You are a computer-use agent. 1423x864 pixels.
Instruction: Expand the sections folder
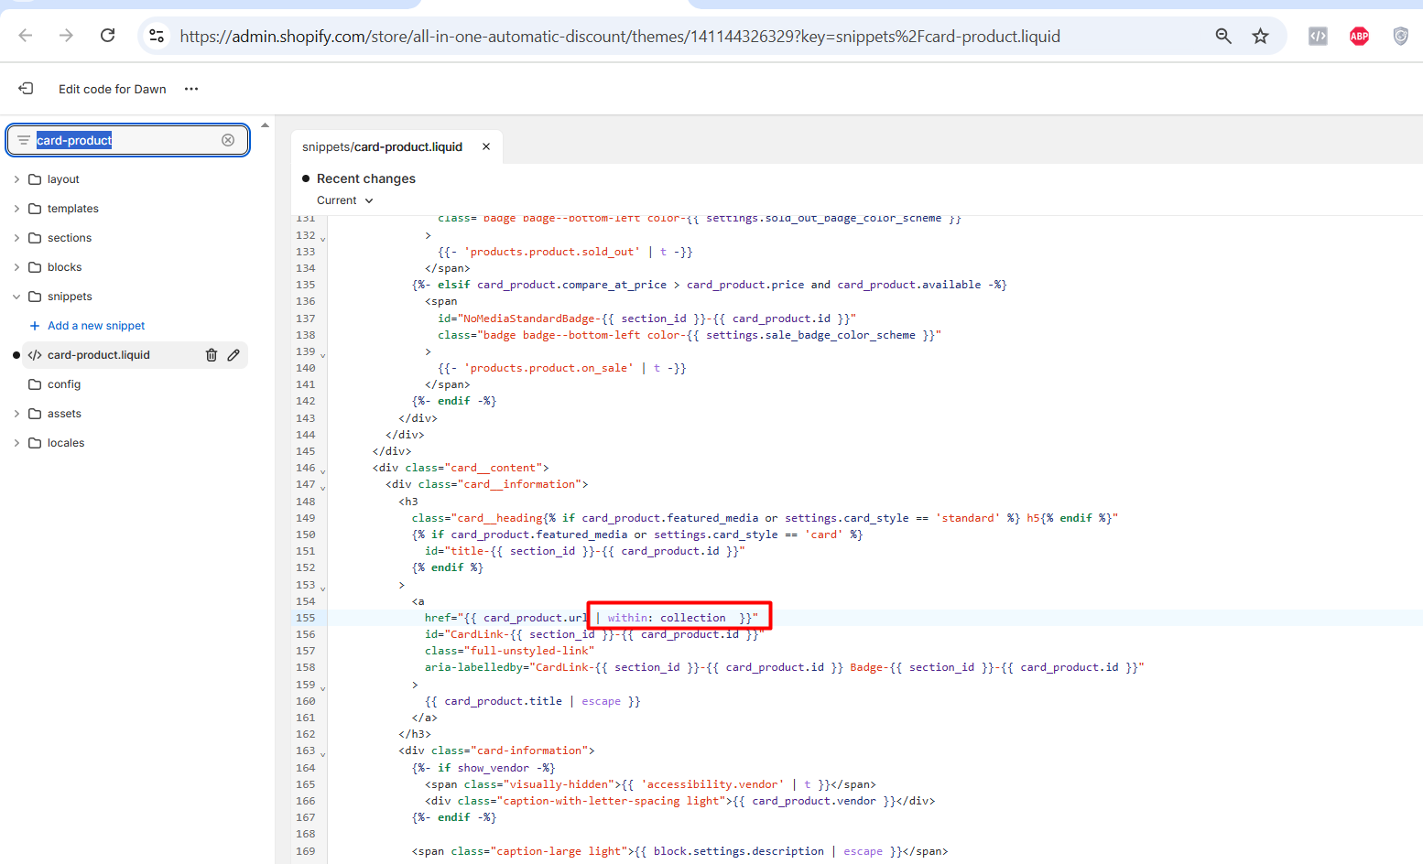click(x=16, y=238)
